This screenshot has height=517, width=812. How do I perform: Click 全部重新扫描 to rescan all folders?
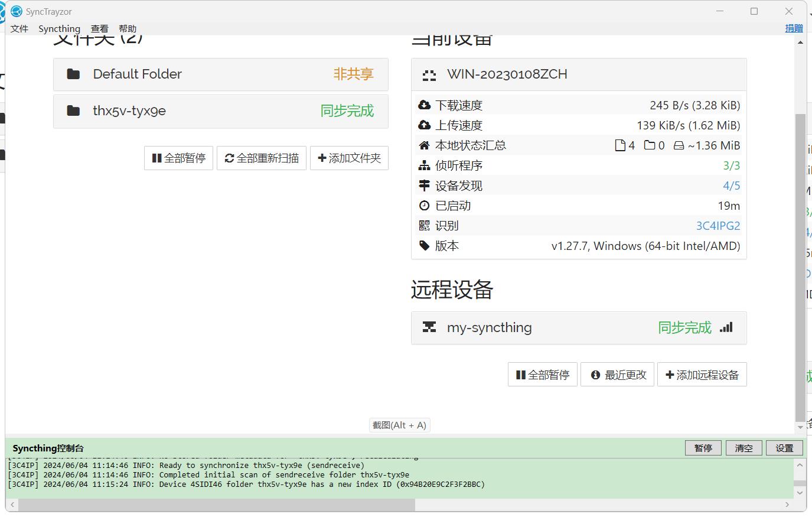262,158
